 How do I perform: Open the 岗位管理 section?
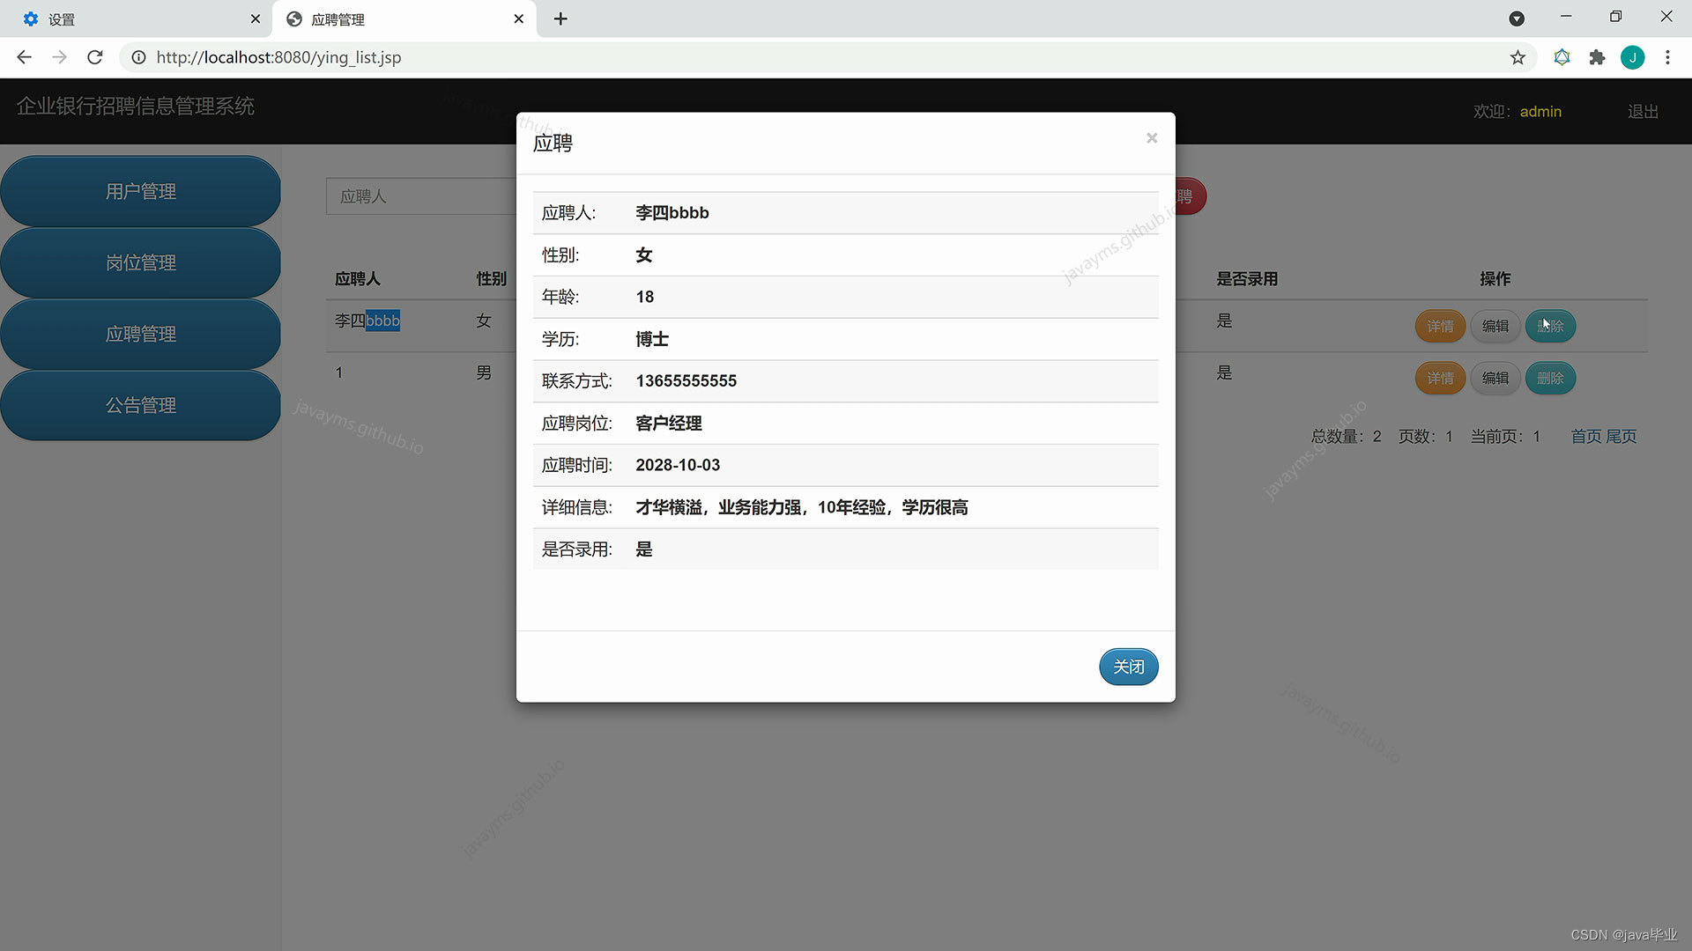[x=141, y=262]
